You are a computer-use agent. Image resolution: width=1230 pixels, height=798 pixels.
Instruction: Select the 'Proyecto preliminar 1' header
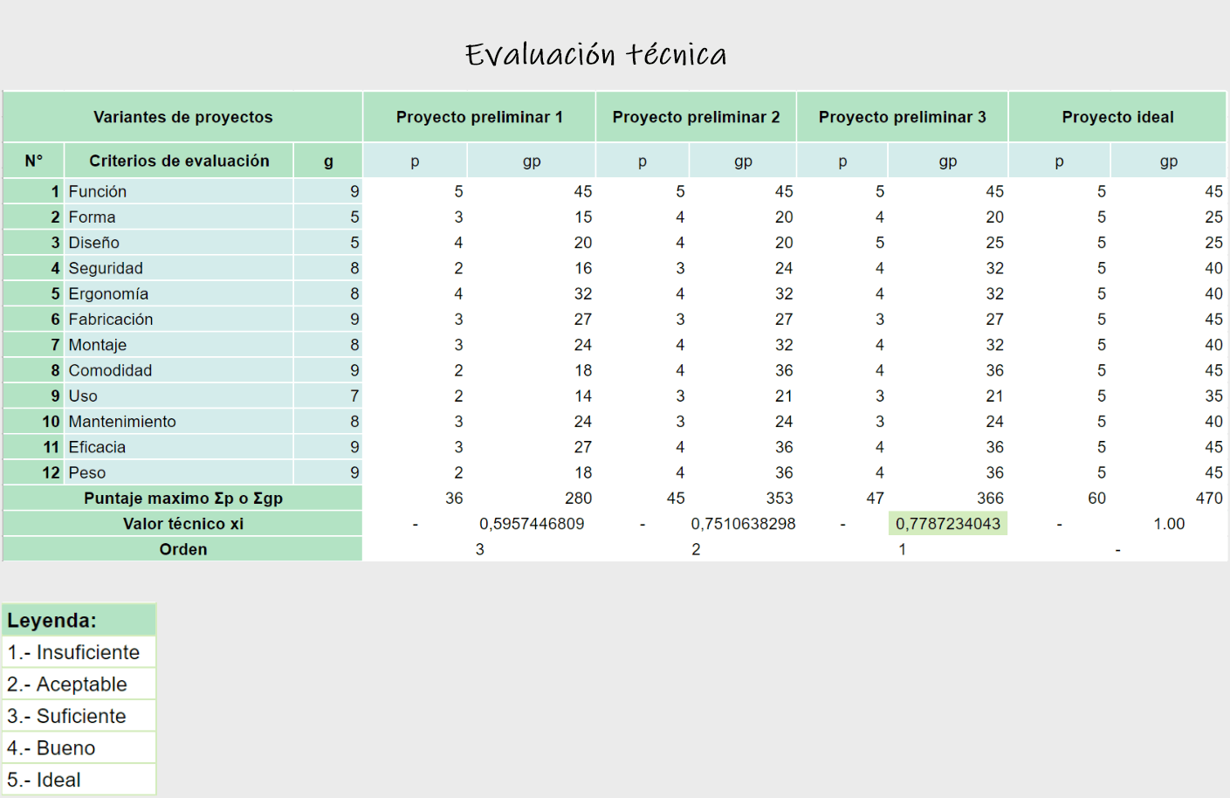tap(479, 117)
